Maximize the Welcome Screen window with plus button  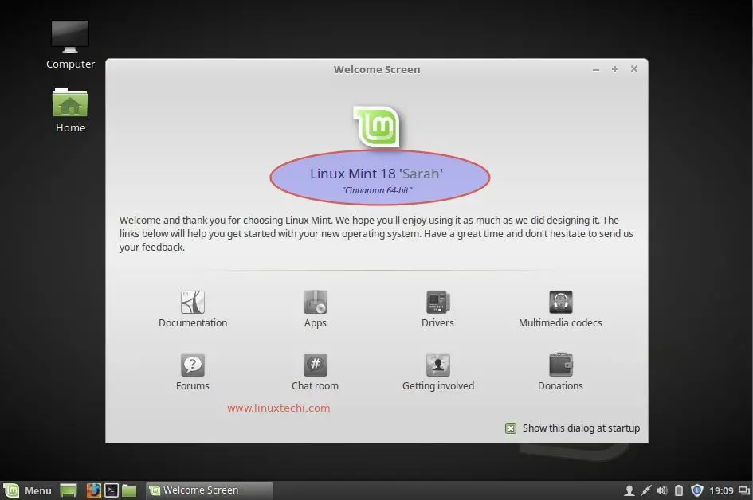[x=614, y=69]
